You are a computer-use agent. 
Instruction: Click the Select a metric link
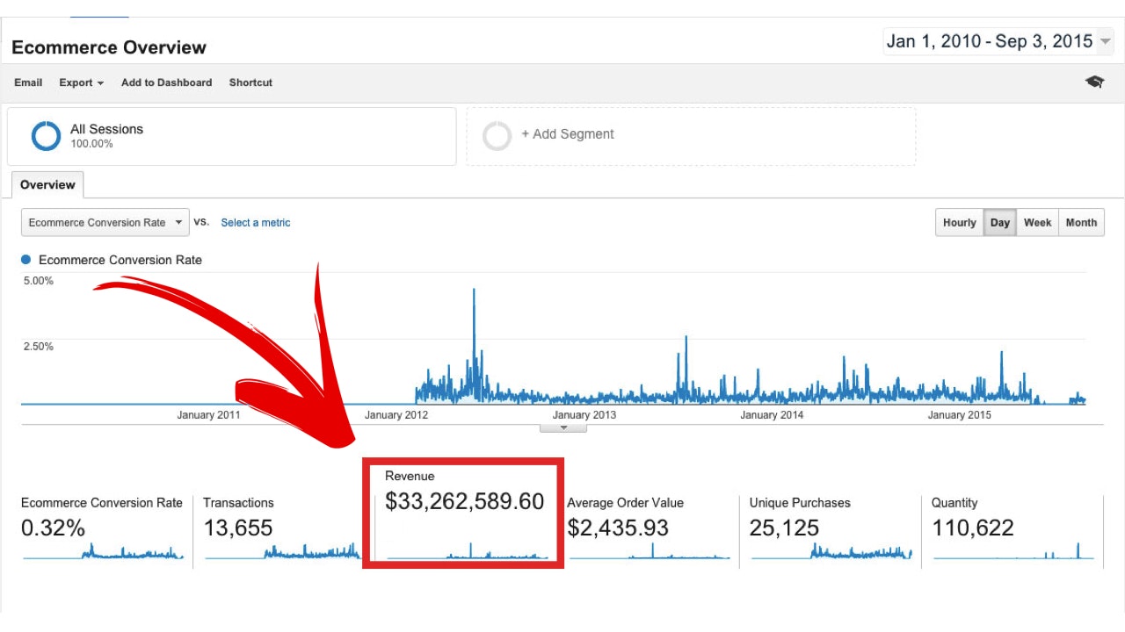pos(255,222)
